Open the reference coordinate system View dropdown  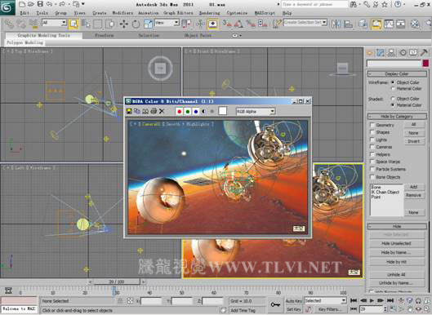pyautogui.click(x=167, y=23)
